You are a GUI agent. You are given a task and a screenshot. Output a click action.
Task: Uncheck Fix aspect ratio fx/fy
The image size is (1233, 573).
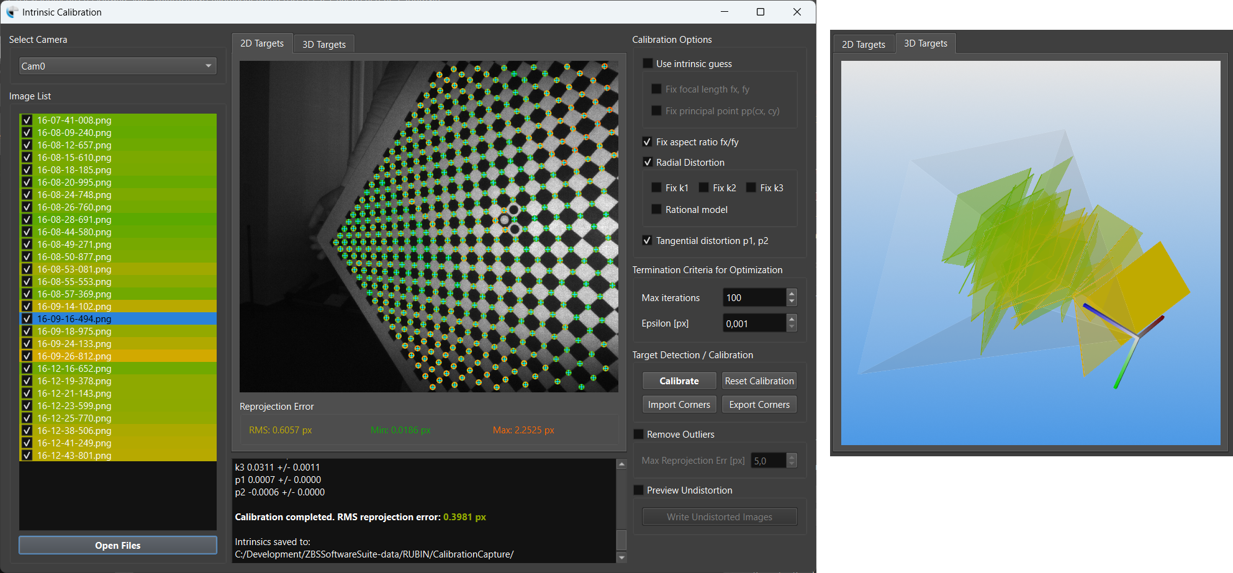point(647,142)
